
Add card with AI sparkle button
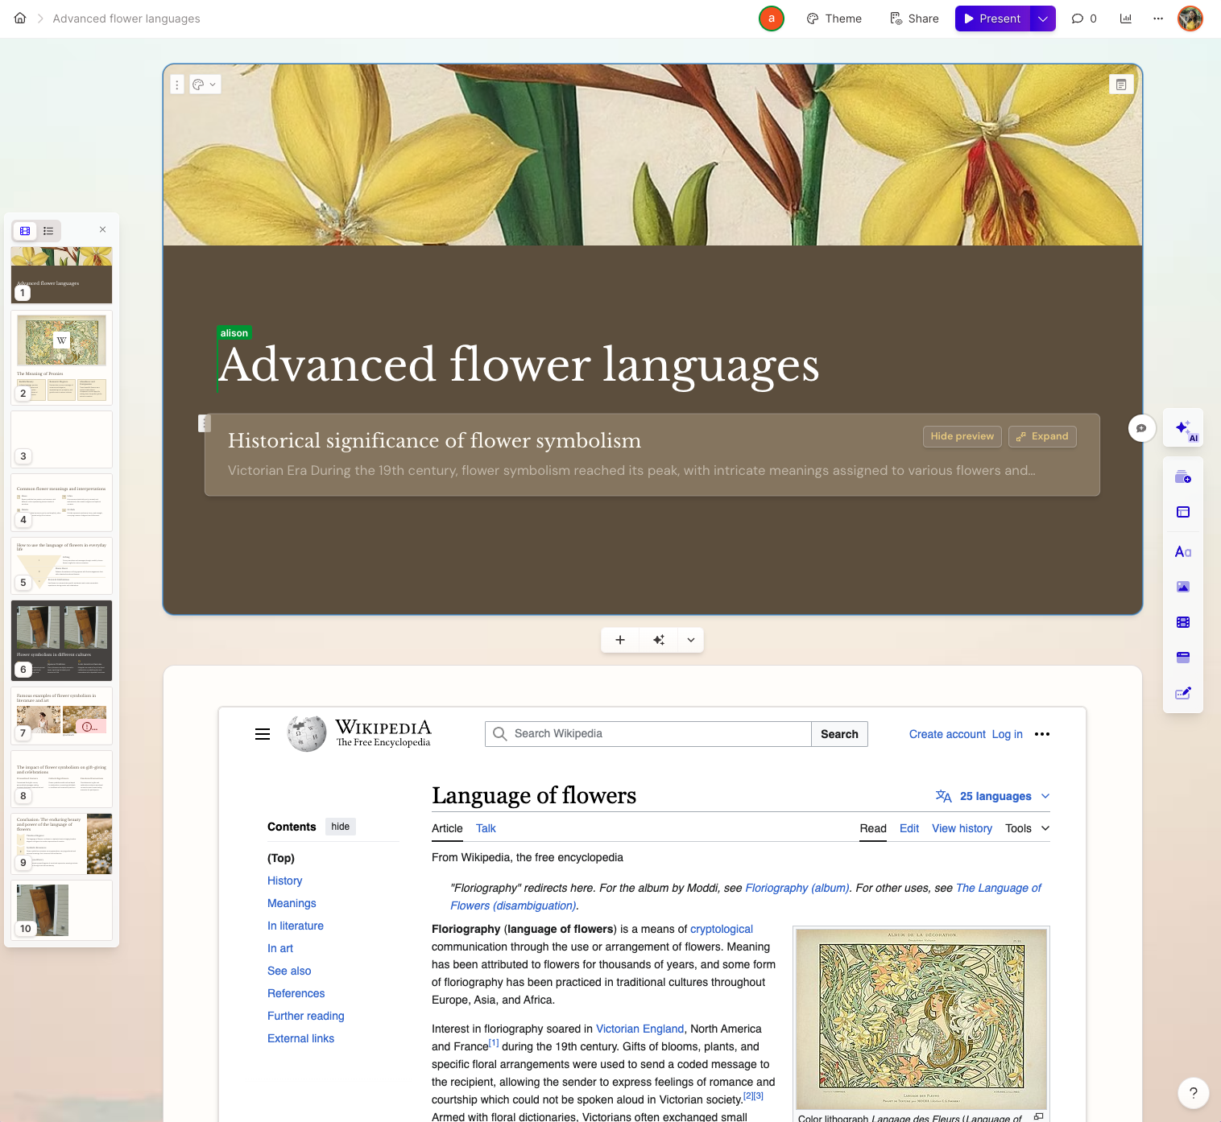click(x=659, y=640)
